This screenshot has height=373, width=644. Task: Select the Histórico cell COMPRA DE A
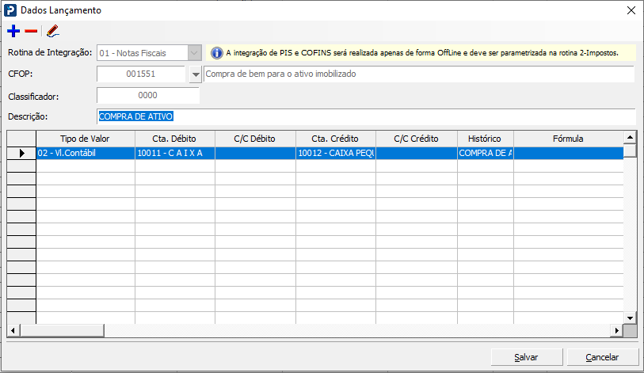coord(485,153)
